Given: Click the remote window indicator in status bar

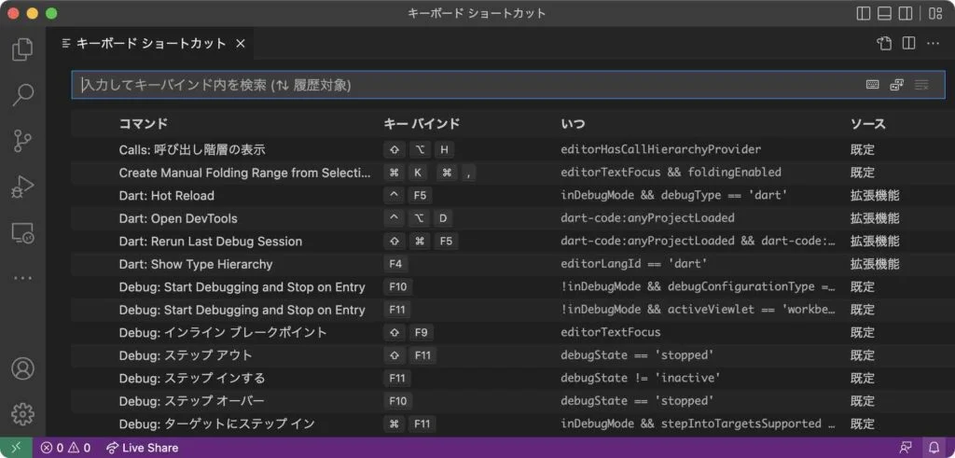Looking at the screenshot, I should (16, 448).
